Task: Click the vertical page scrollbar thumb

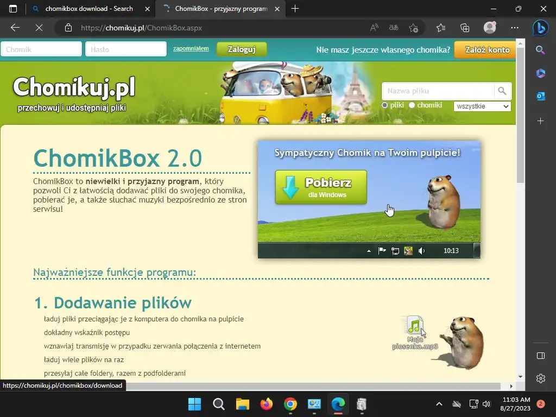Action: coord(520,115)
